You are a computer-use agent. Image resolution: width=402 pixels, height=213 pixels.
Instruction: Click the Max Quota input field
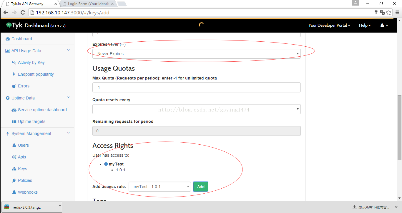coord(197,87)
